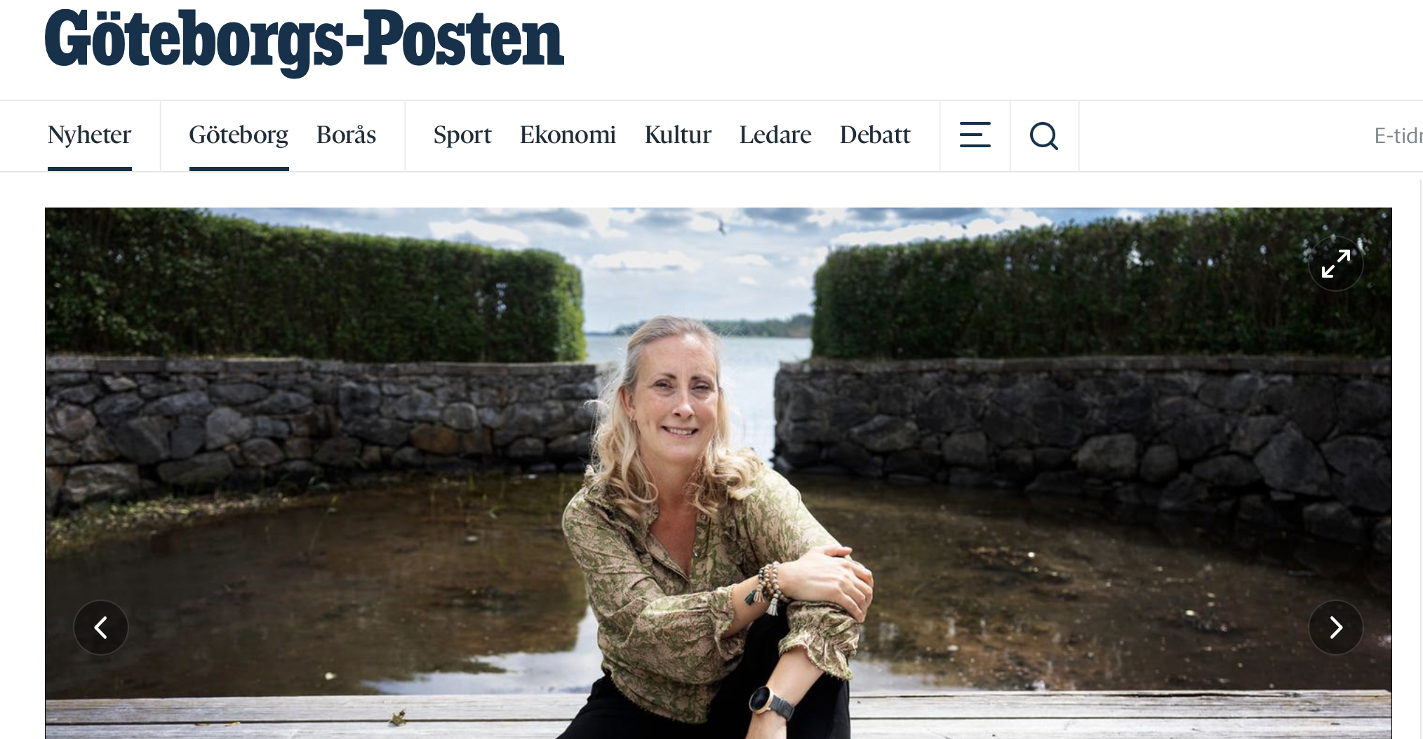
Task: Open the hamburger menu icon
Action: [975, 135]
